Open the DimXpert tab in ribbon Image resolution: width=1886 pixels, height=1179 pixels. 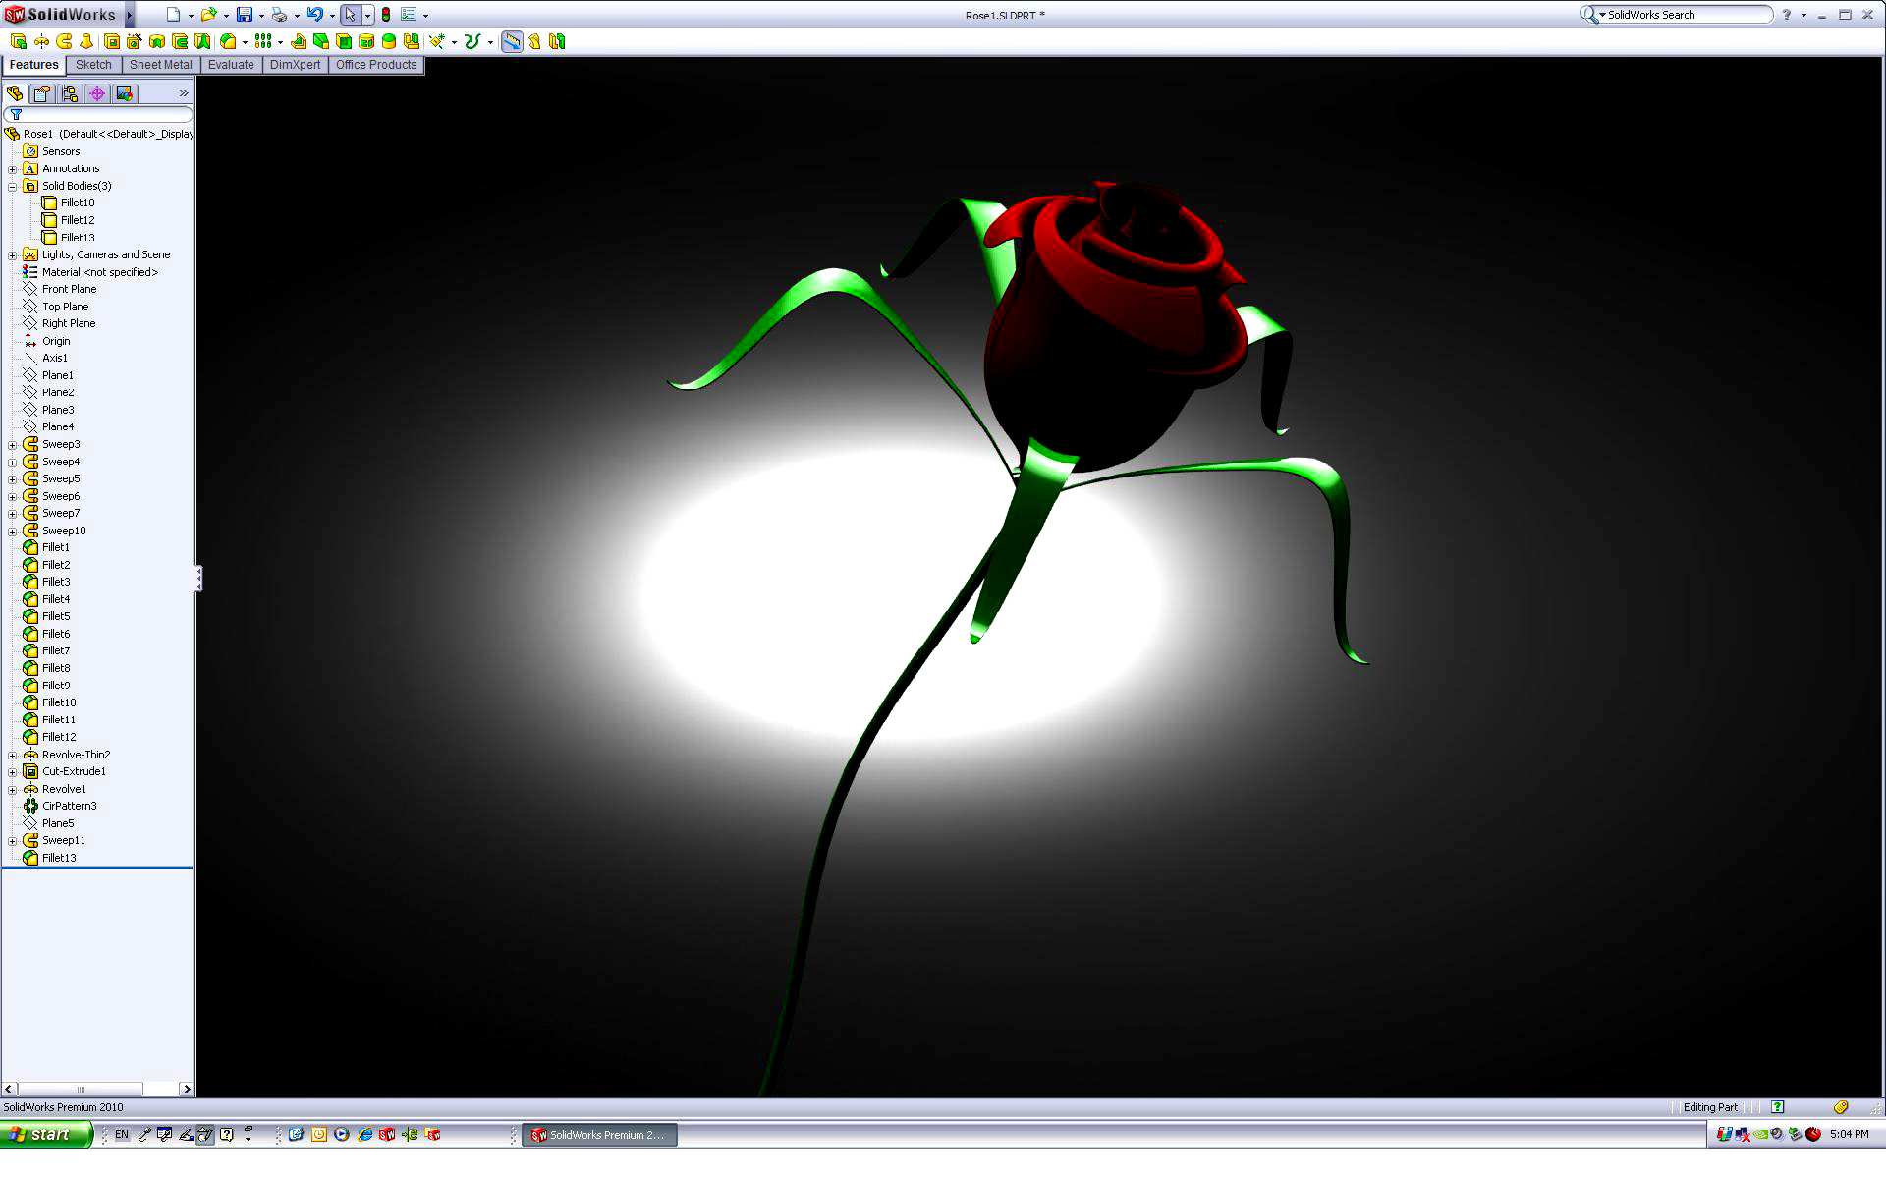[x=292, y=65]
